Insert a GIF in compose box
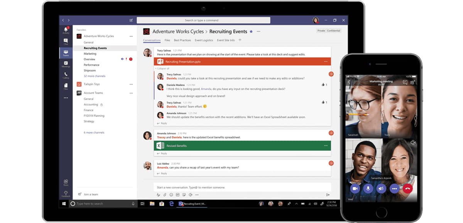Viewport: 463px width, 223px height. 177,195
